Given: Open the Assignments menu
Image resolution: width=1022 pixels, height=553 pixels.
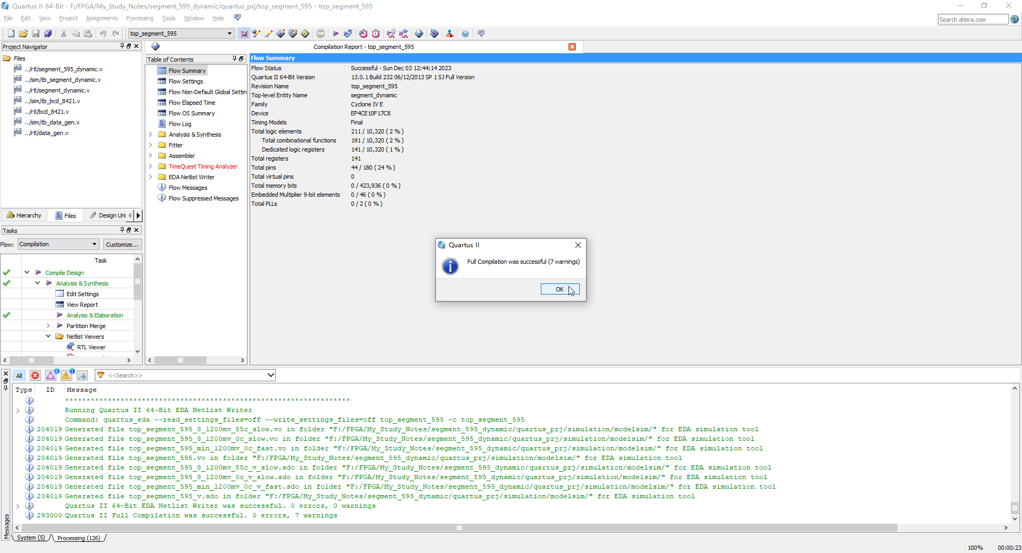Looking at the screenshot, I should [102, 18].
